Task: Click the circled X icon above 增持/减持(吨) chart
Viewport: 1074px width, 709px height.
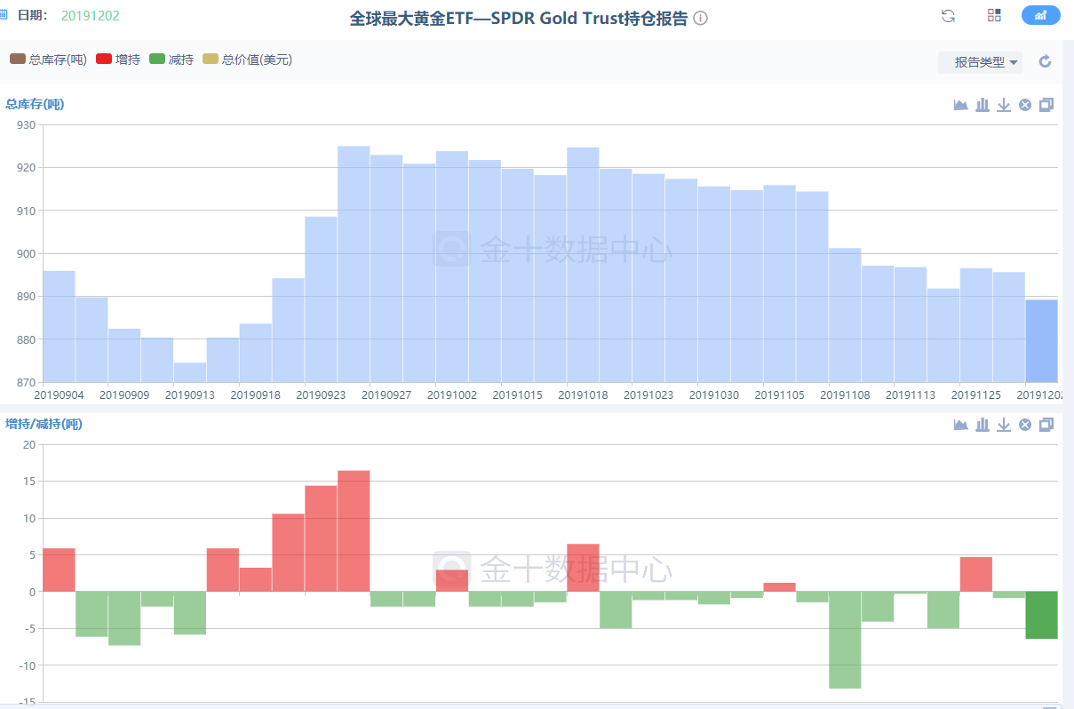Action: tap(1025, 425)
